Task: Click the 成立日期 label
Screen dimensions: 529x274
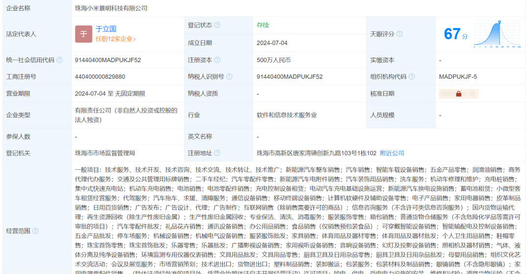Action: [x=200, y=43]
